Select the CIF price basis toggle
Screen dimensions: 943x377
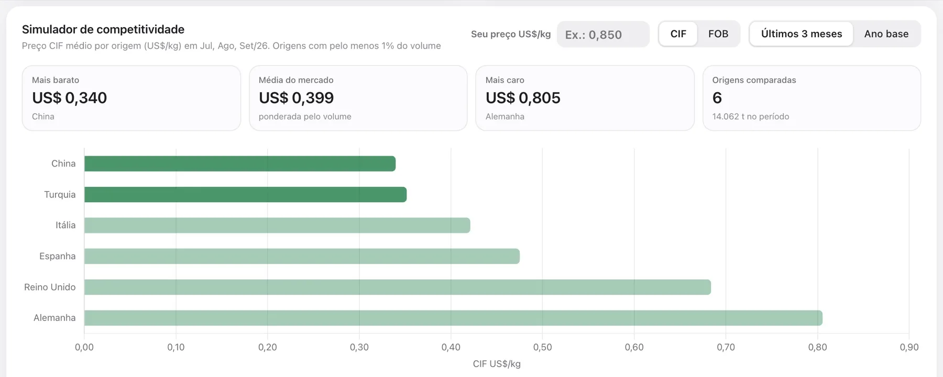tap(678, 34)
